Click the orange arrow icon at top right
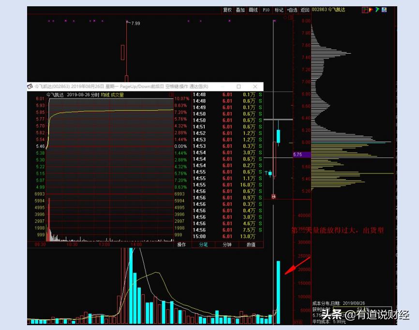 pyautogui.click(x=371, y=9)
